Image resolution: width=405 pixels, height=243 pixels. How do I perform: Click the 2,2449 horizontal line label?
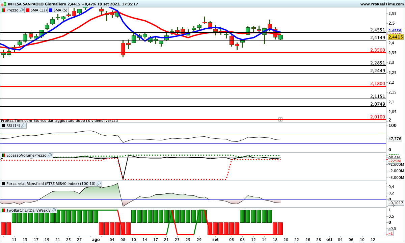pyautogui.click(x=377, y=71)
